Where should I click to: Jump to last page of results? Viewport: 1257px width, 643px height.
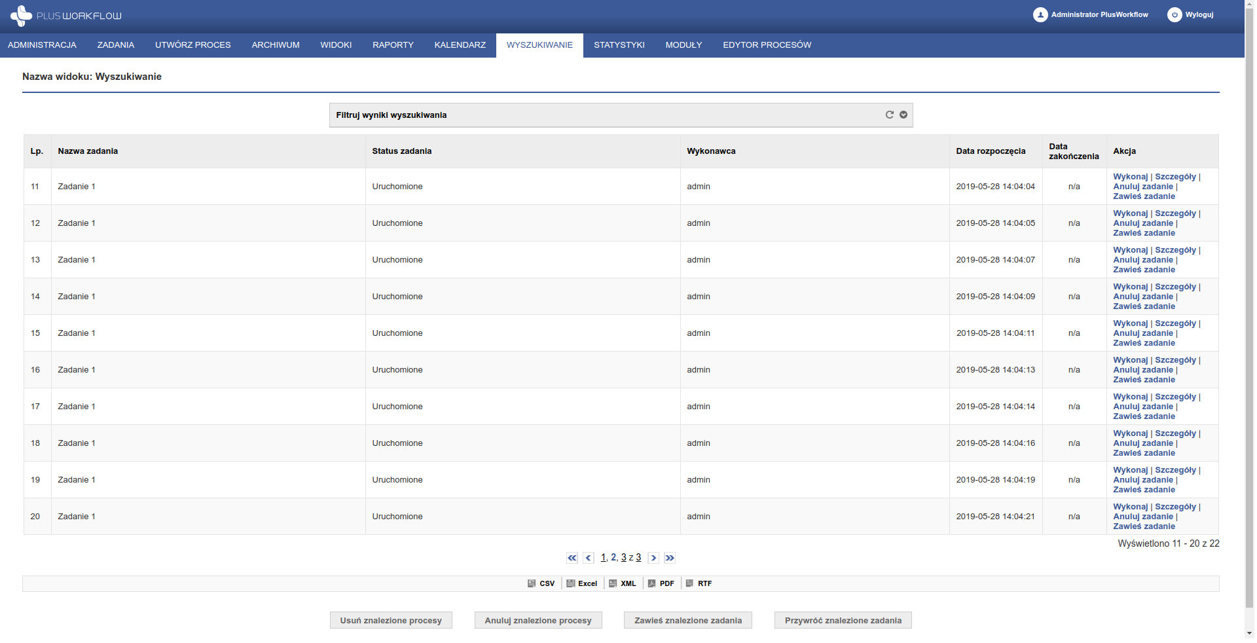coord(670,558)
